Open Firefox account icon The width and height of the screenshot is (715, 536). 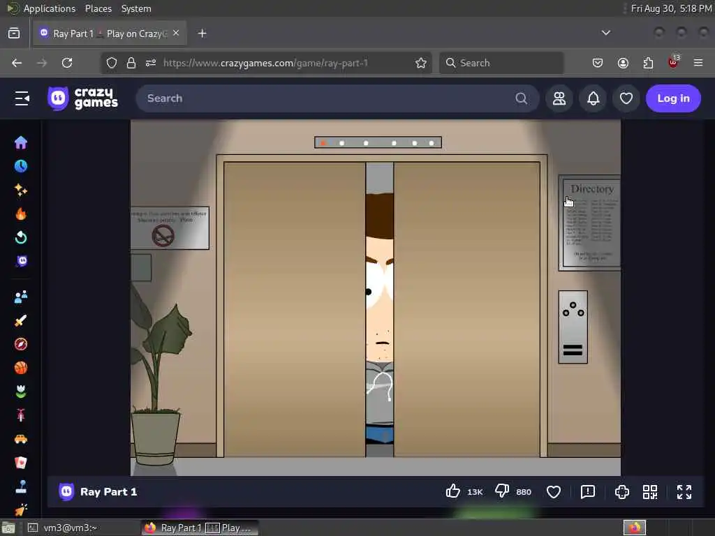point(623,63)
